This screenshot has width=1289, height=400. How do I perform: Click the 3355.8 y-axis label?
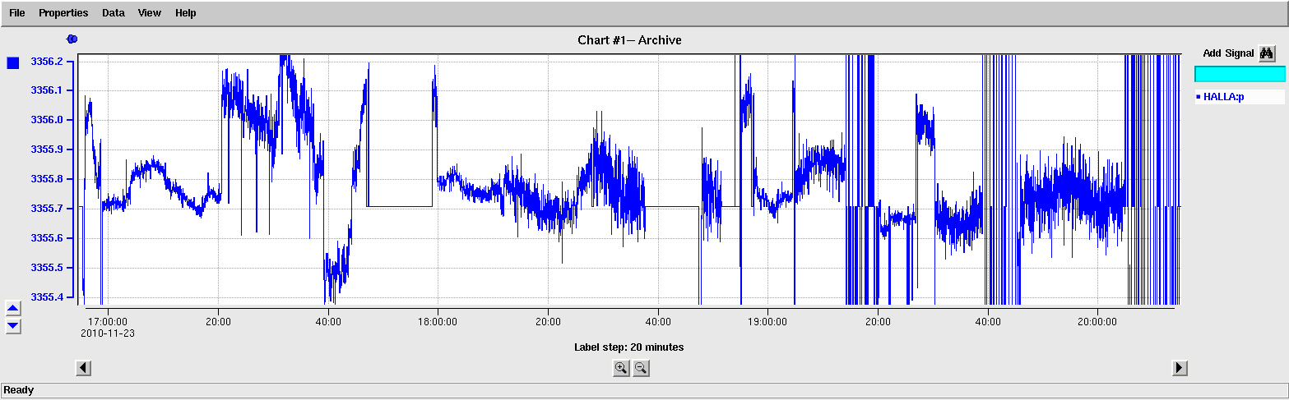point(47,179)
